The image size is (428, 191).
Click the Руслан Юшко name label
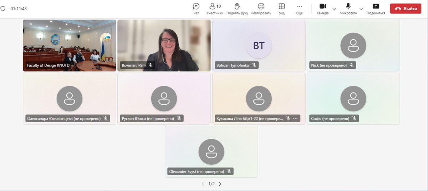point(148,118)
